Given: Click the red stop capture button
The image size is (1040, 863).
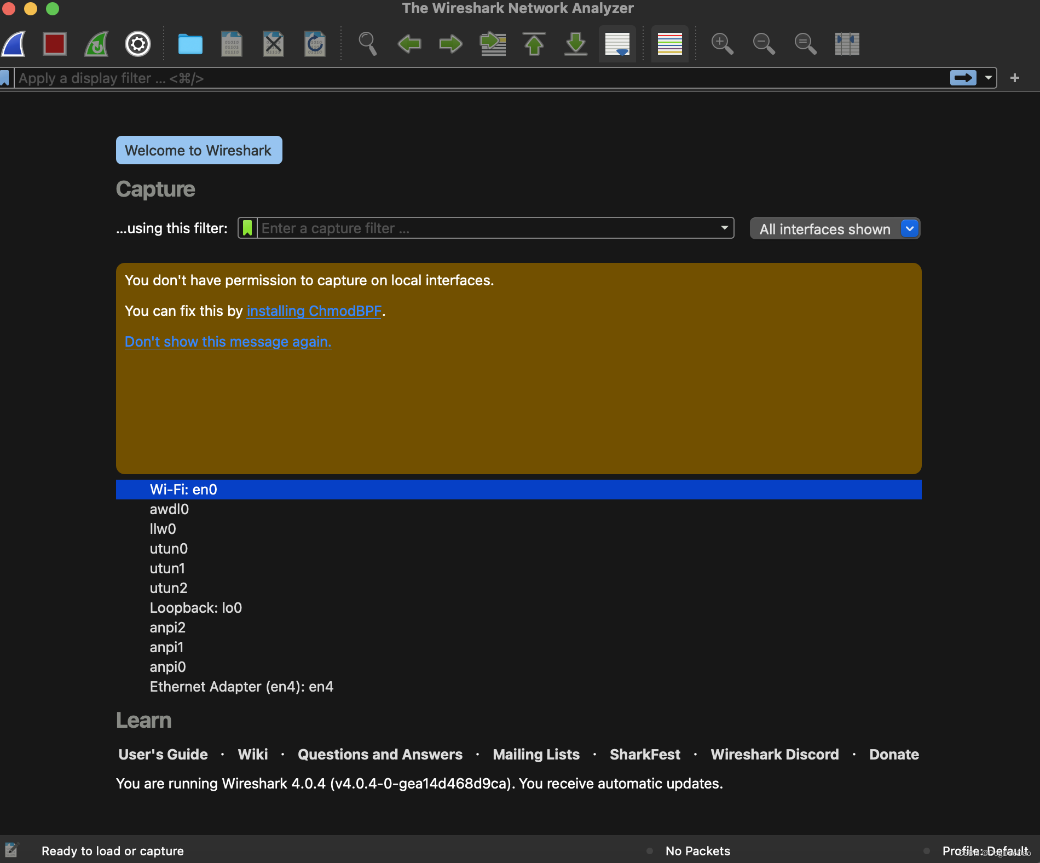Looking at the screenshot, I should (x=55, y=44).
